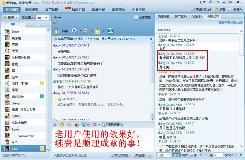This screenshot has width=245, height=160.
Task: Click the screenshot capture icon
Action: (x=84, y=125)
